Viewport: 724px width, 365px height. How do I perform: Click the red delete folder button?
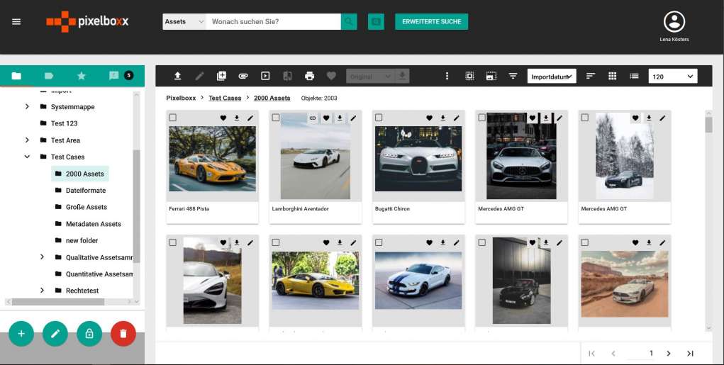click(123, 334)
